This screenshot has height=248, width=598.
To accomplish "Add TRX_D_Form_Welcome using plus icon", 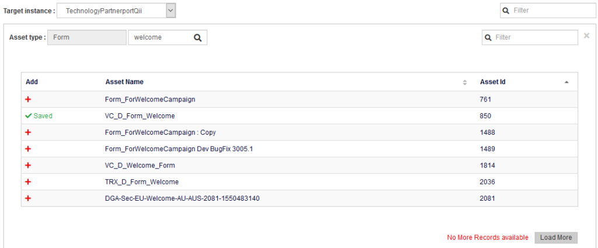I will click(28, 181).
